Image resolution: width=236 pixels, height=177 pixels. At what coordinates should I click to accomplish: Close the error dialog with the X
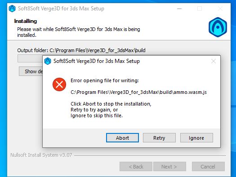[214, 61]
